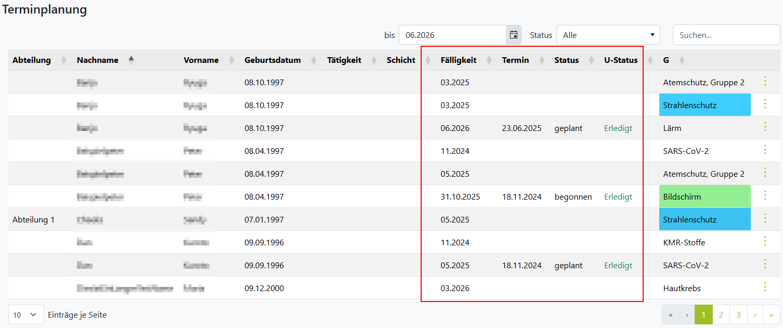Open three-dot menu for Abteilung 1 Strahlenschutz row
Image resolution: width=783 pixels, height=328 pixels.
coord(765,218)
